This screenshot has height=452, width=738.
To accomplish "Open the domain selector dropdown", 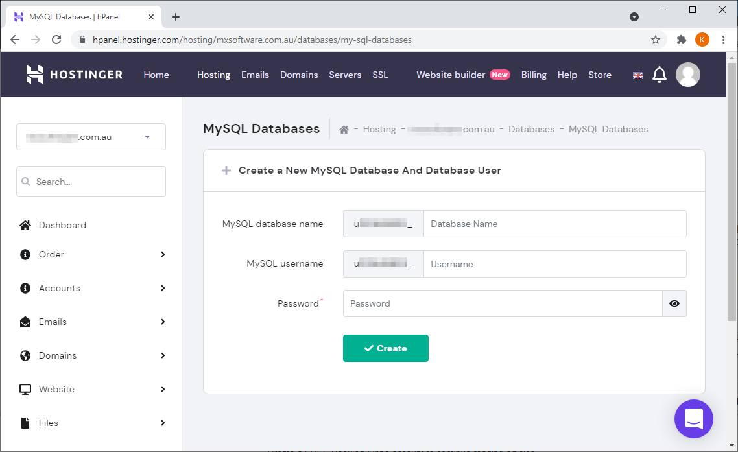I will click(x=91, y=137).
